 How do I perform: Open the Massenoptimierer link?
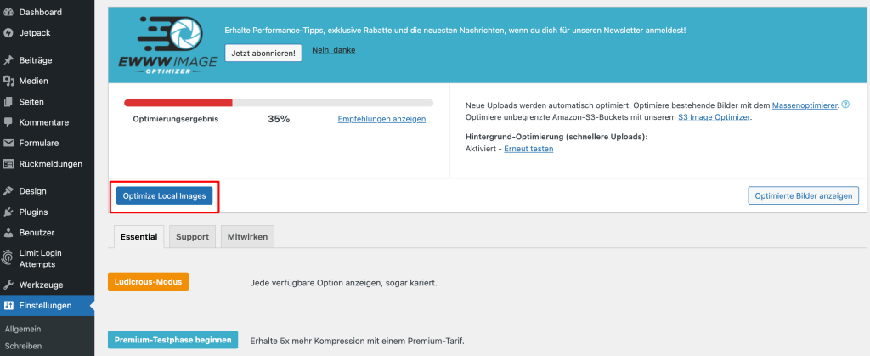coord(805,105)
